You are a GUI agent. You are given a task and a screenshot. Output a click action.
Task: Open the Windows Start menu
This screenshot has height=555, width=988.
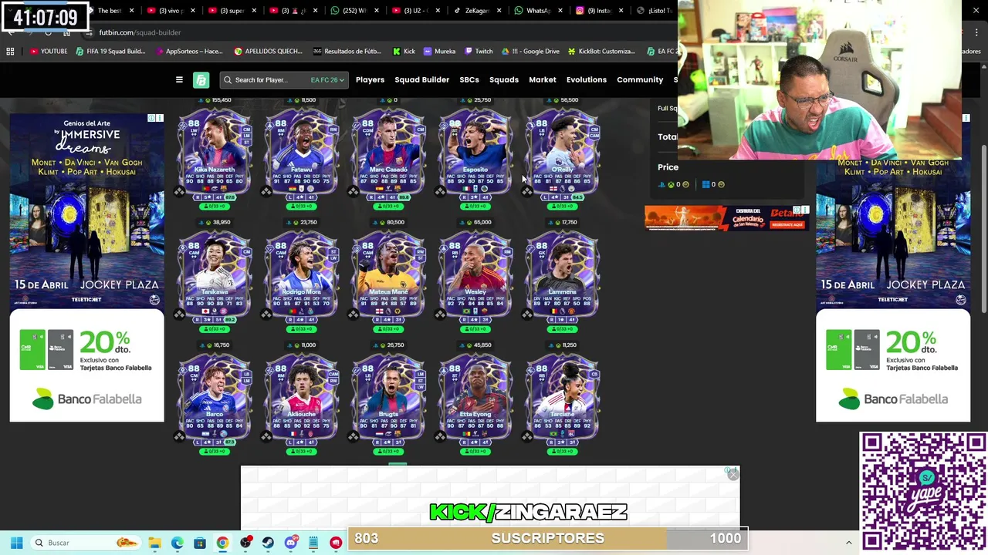tap(16, 543)
